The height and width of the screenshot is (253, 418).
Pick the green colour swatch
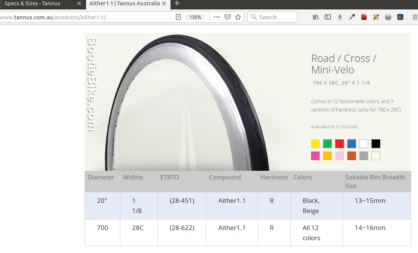tap(327, 144)
